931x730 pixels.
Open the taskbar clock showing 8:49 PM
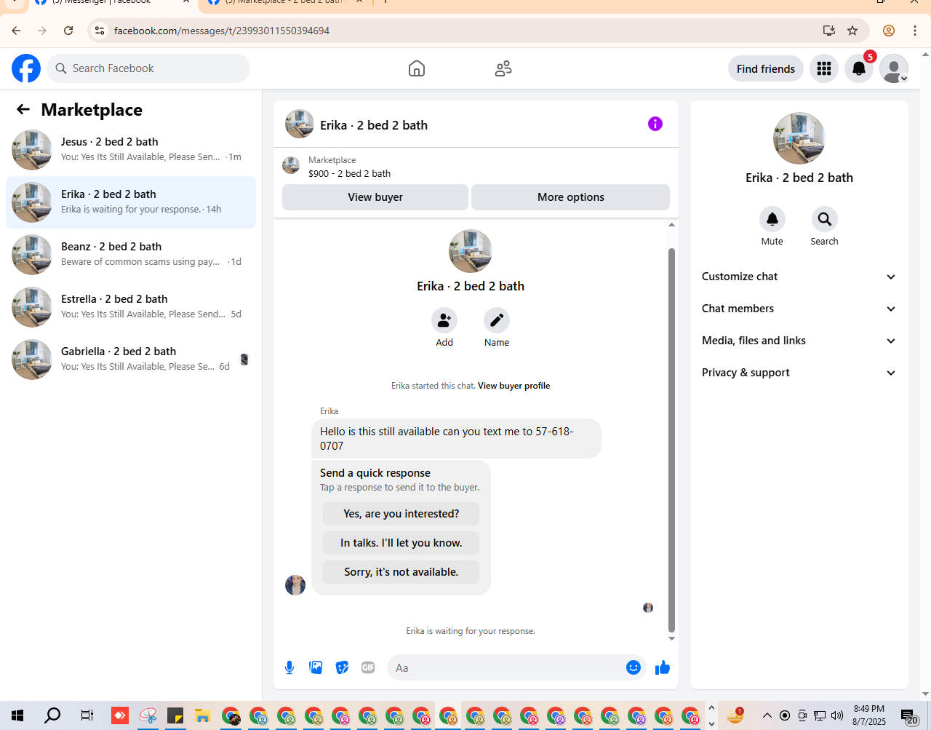click(869, 715)
